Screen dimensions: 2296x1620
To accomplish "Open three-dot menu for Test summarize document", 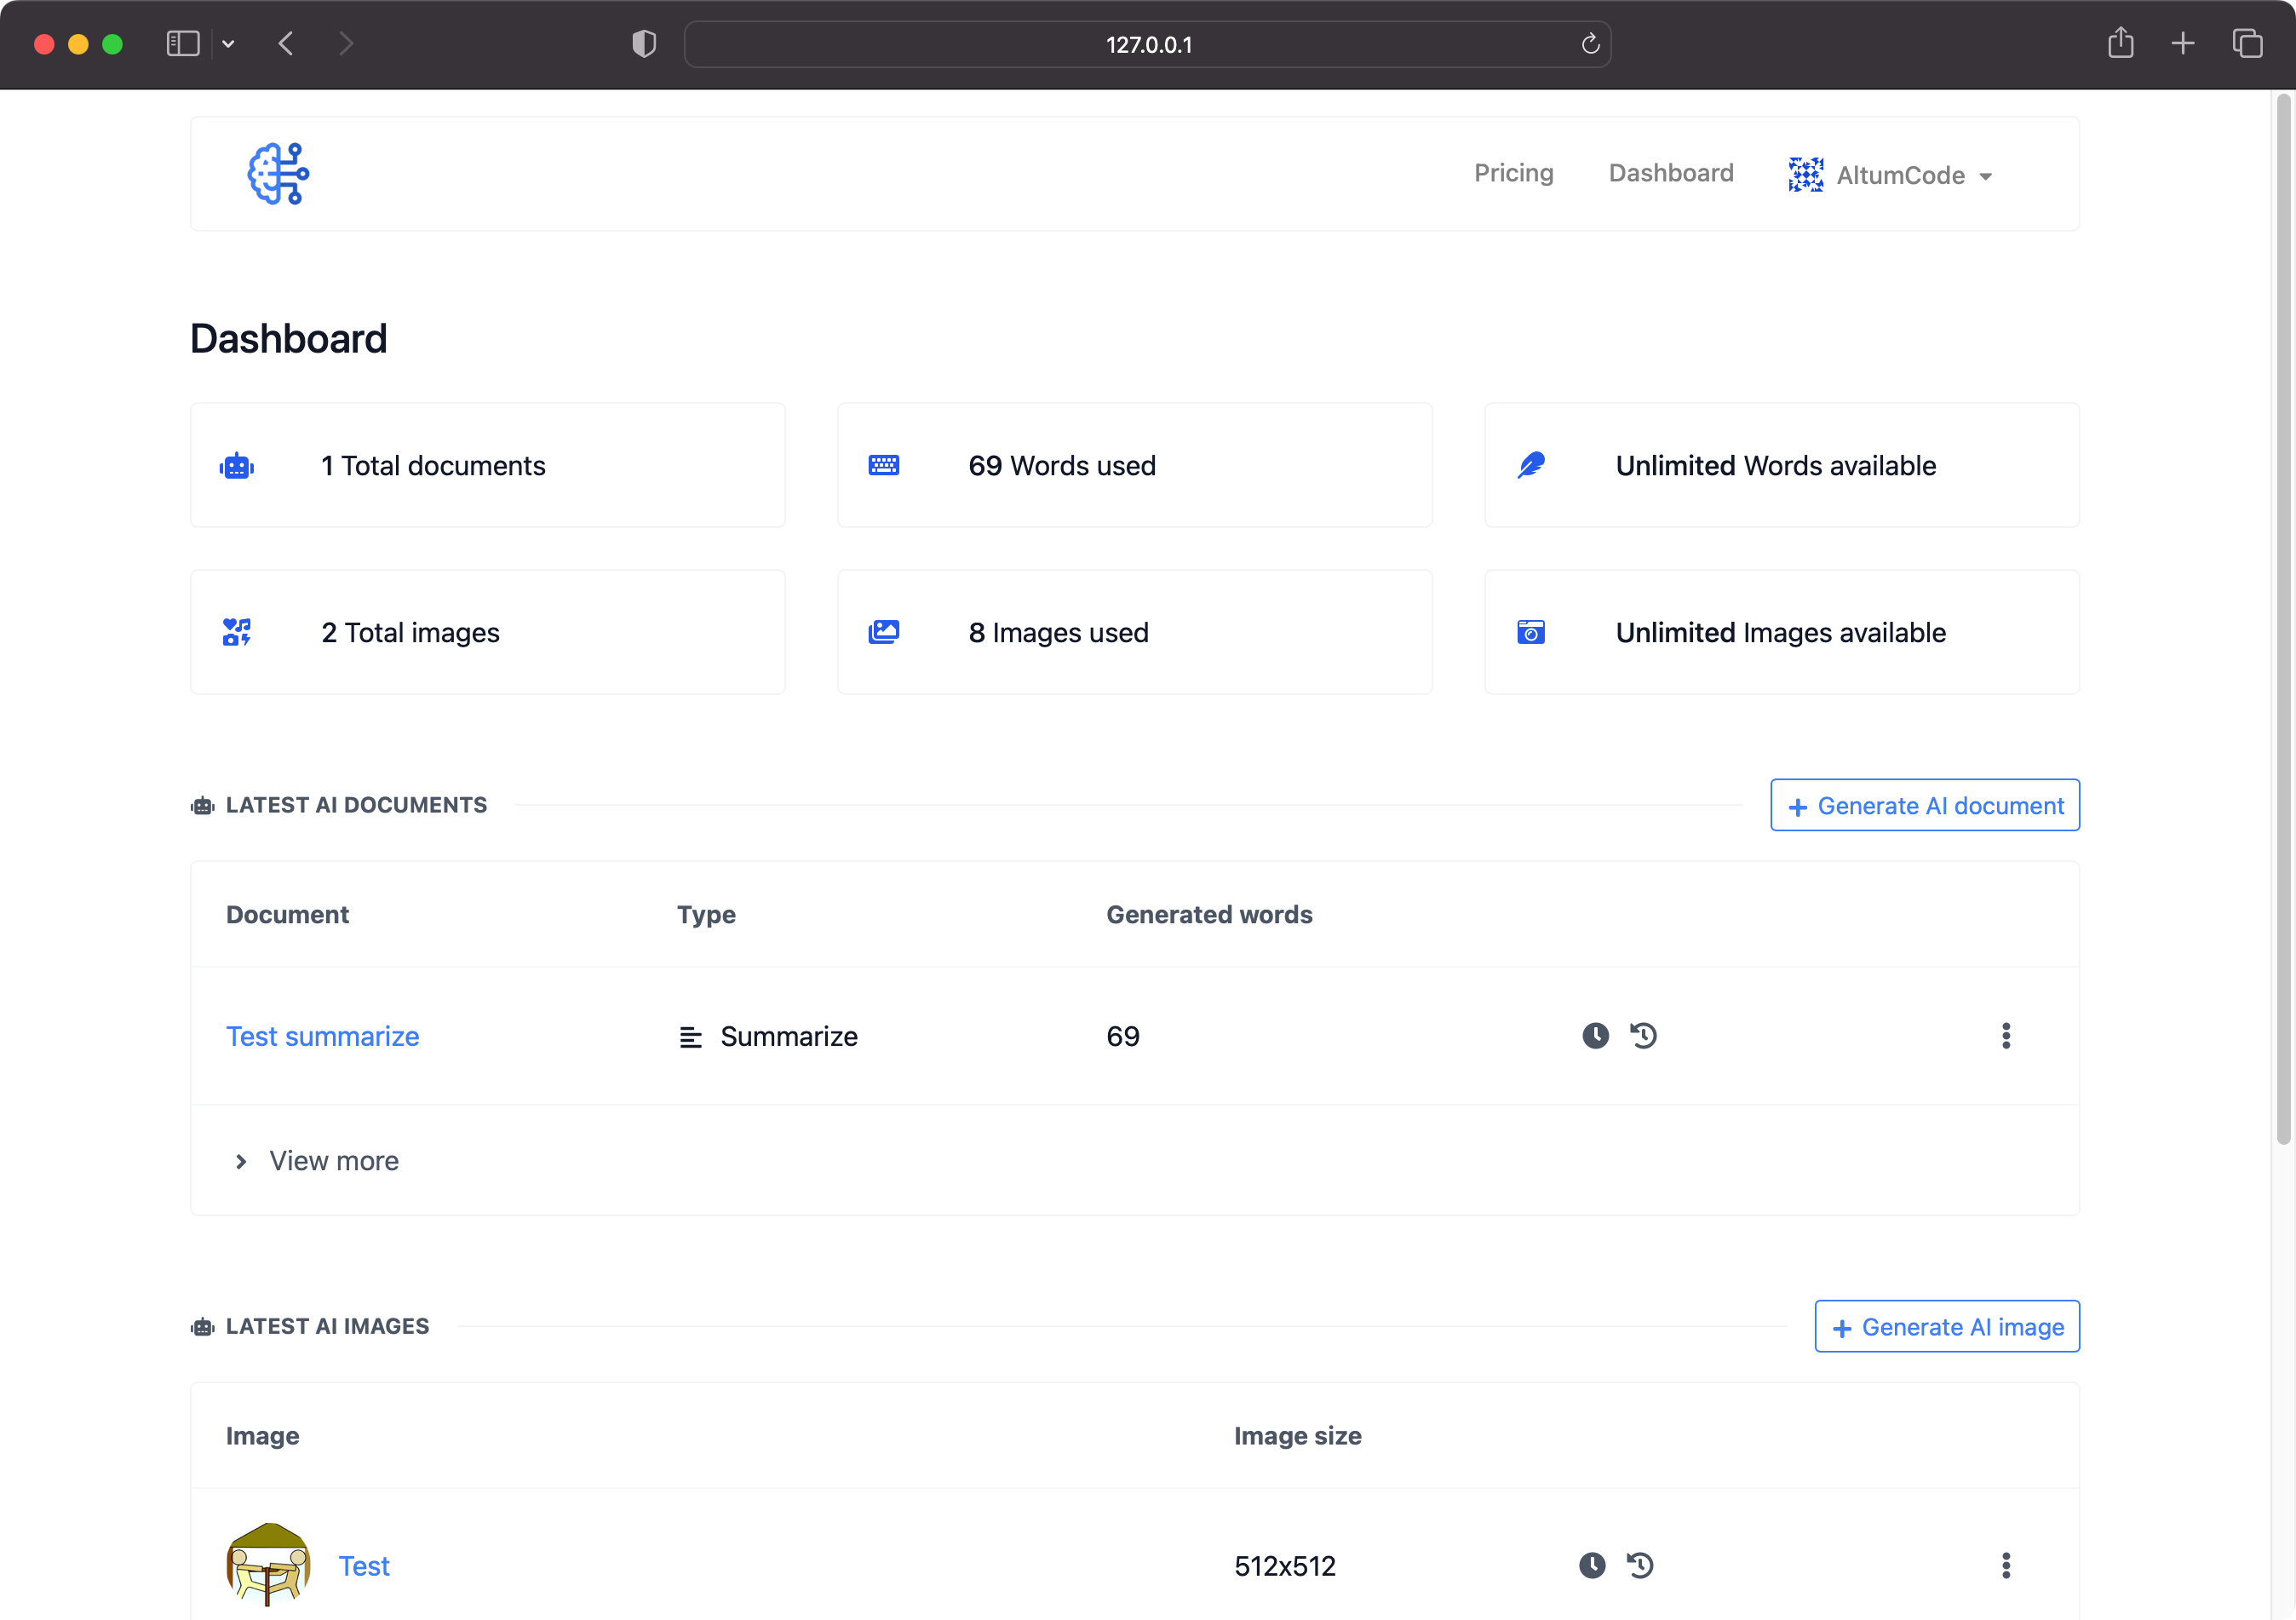I will (x=2005, y=1036).
